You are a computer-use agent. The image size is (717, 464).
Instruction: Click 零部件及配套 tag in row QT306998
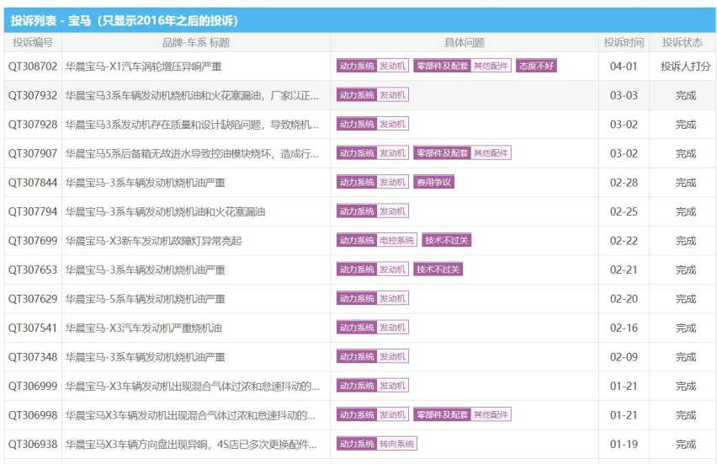pyautogui.click(x=442, y=414)
